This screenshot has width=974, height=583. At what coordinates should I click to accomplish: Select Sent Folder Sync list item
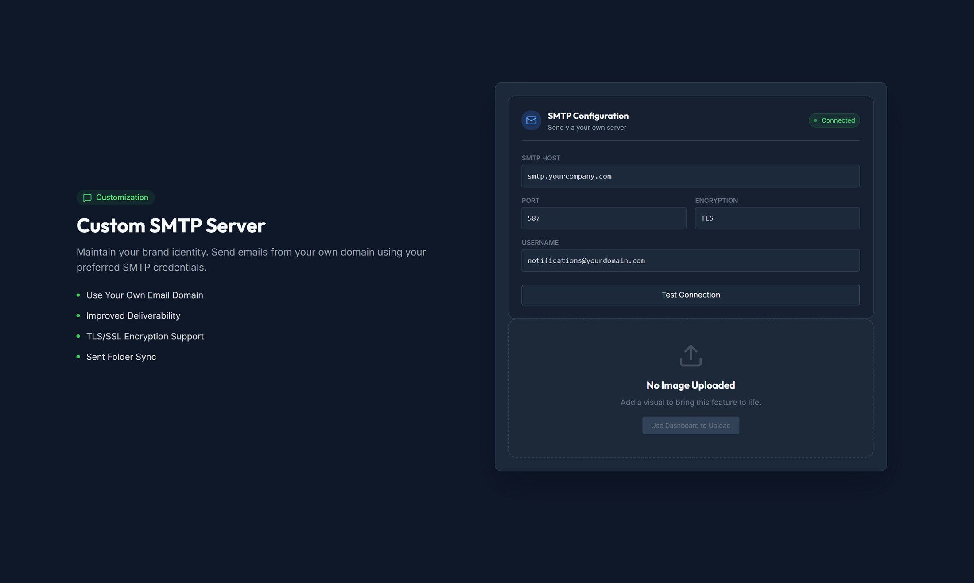121,357
